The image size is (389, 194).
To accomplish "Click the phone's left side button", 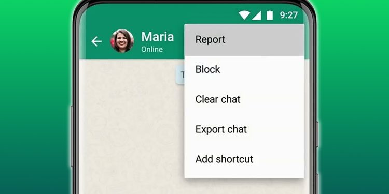I will click(x=72, y=136).
